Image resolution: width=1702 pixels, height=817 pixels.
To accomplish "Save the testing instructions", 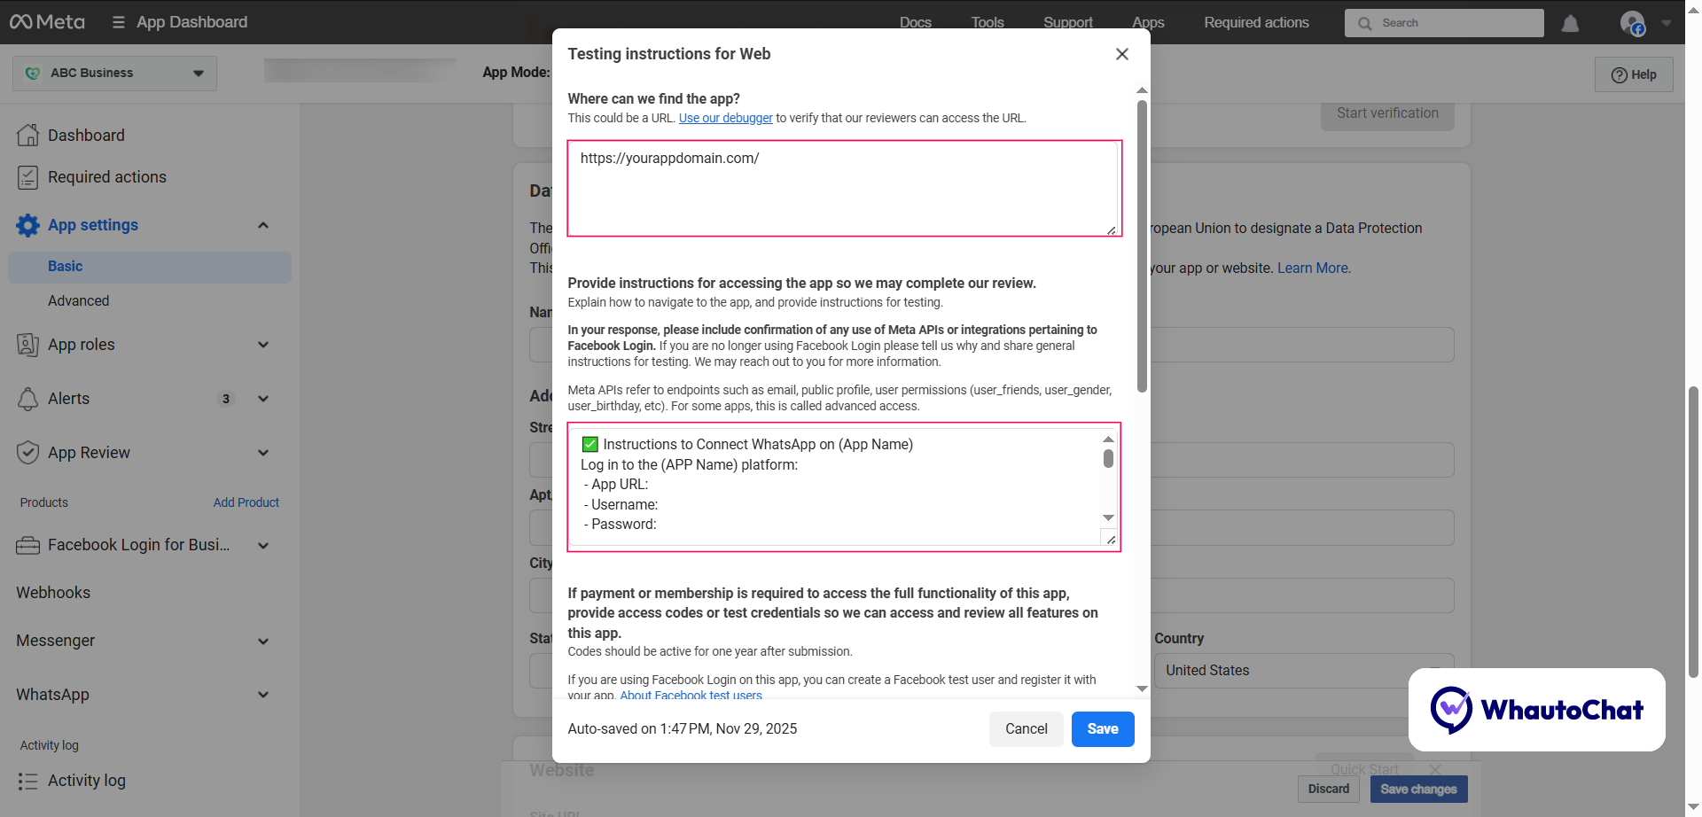I will [x=1102, y=728].
